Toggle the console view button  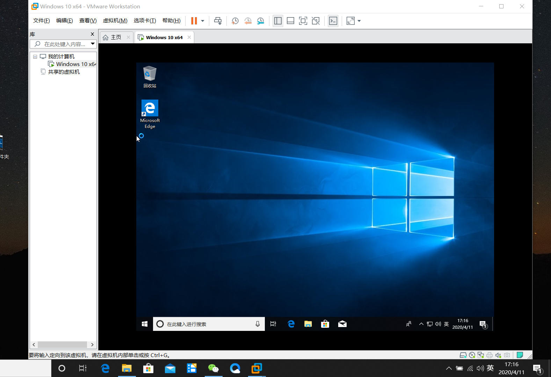coord(333,21)
